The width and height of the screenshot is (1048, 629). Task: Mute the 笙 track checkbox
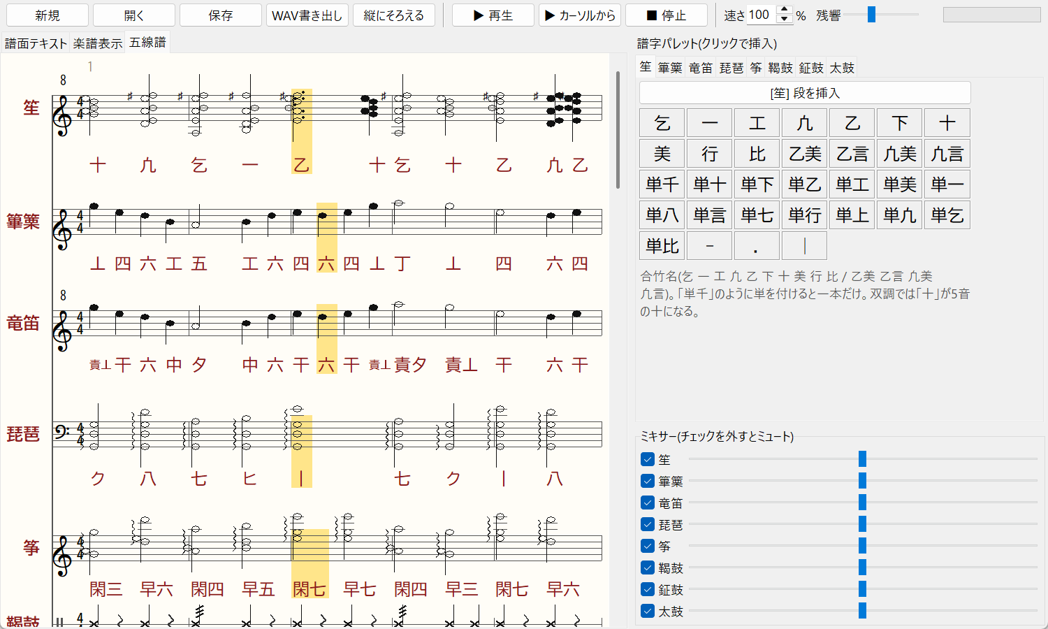pyautogui.click(x=648, y=459)
